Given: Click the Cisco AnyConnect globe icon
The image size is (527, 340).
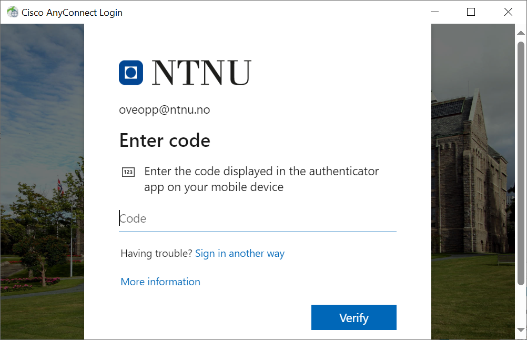Looking at the screenshot, I should tap(13, 12).
